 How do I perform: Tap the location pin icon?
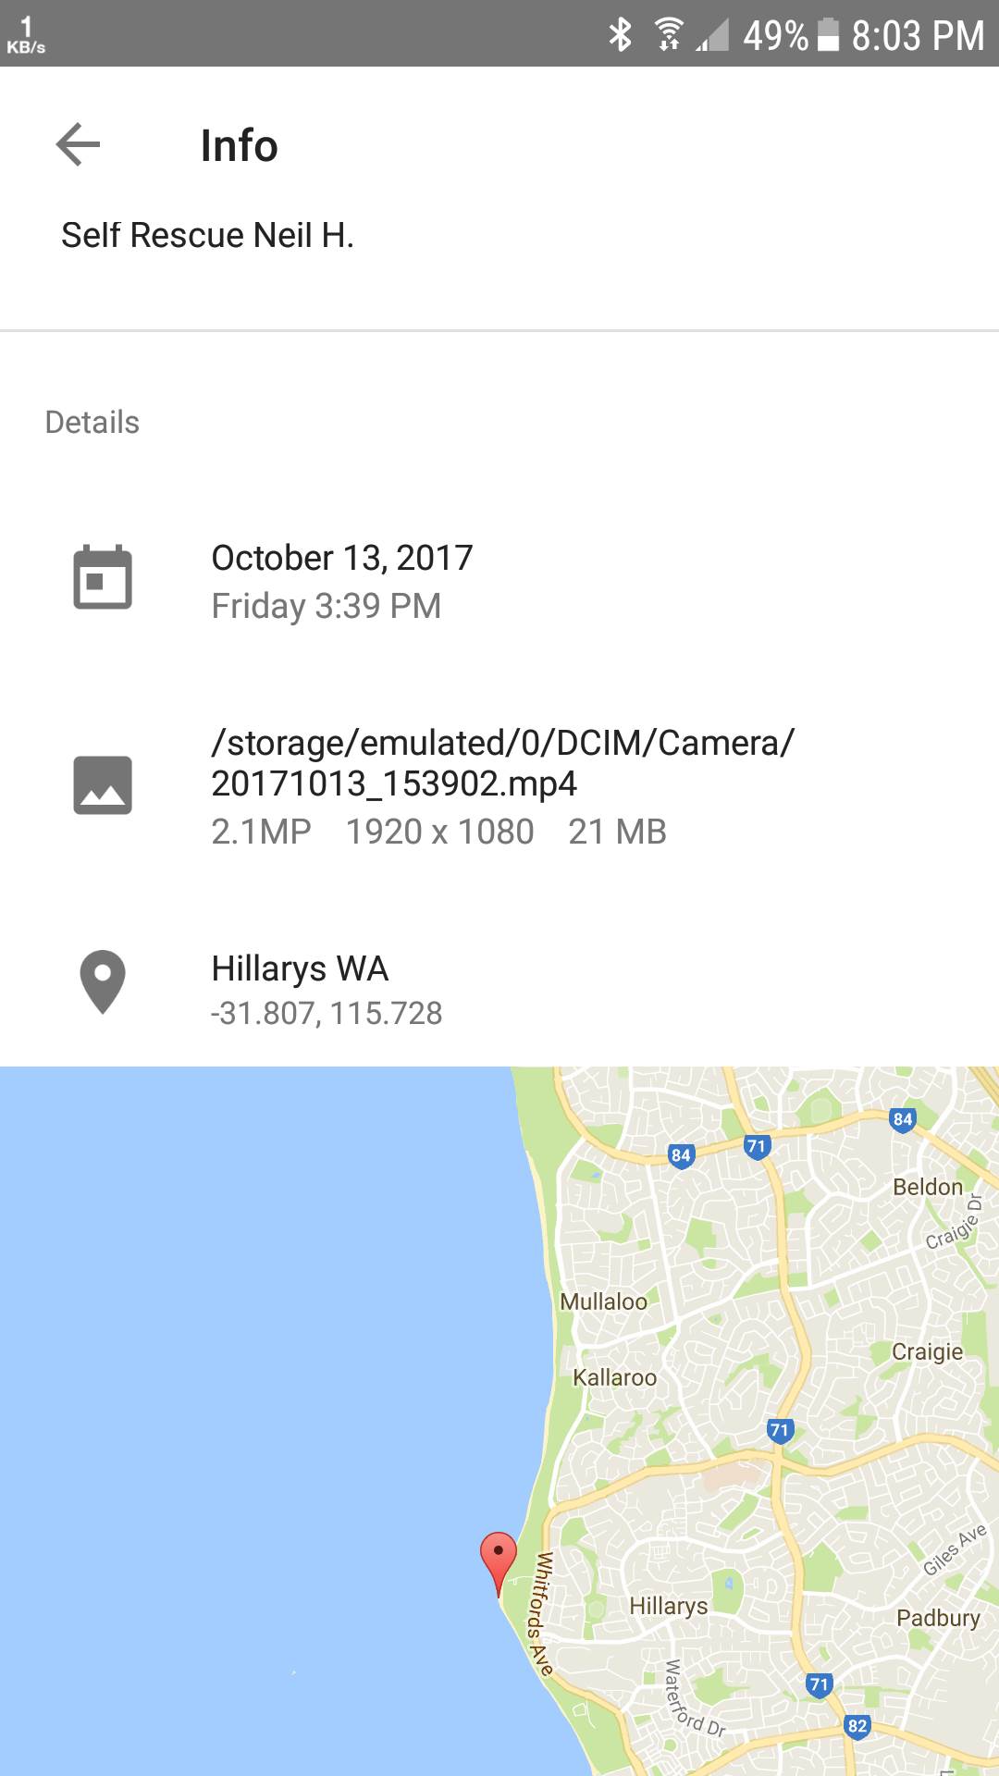[103, 981]
